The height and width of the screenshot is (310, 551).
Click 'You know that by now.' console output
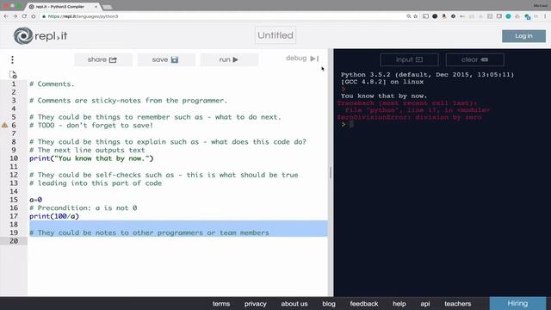coord(384,96)
